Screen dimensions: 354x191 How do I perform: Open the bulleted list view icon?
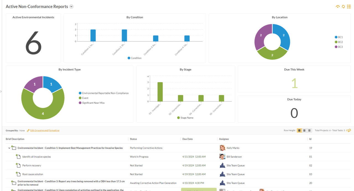(x=349, y=6)
